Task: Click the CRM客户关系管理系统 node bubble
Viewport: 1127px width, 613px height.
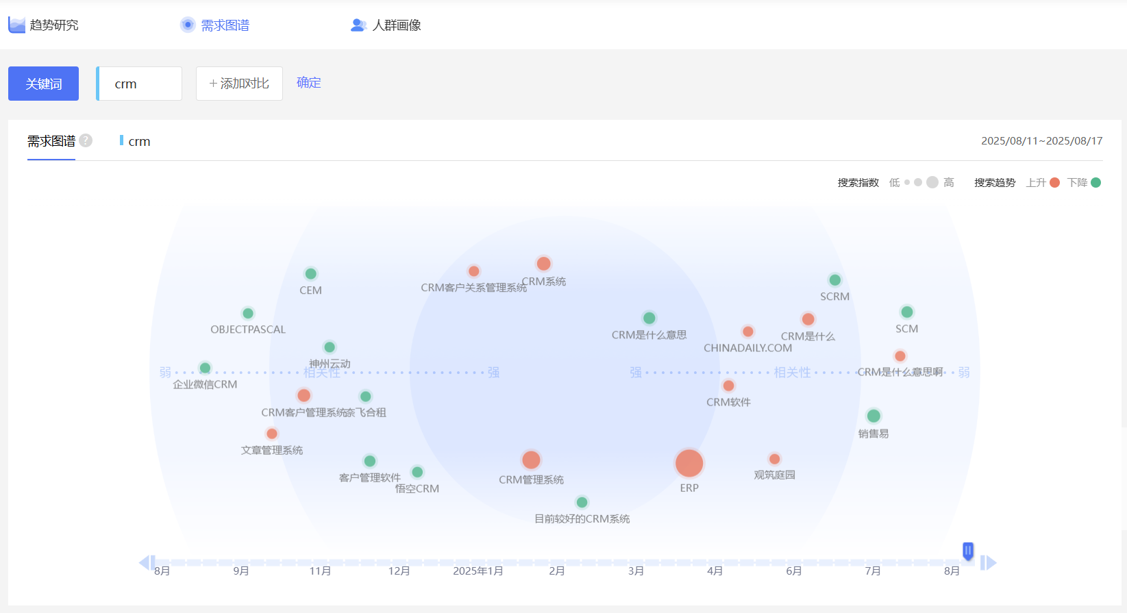Action: [x=473, y=271]
